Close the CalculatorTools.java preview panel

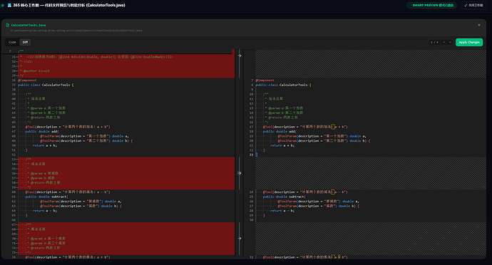pos(479,25)
